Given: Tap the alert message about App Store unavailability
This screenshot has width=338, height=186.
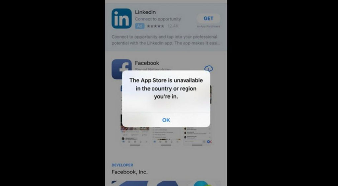Looking at the screenshot, I should (x=166, y=88).
